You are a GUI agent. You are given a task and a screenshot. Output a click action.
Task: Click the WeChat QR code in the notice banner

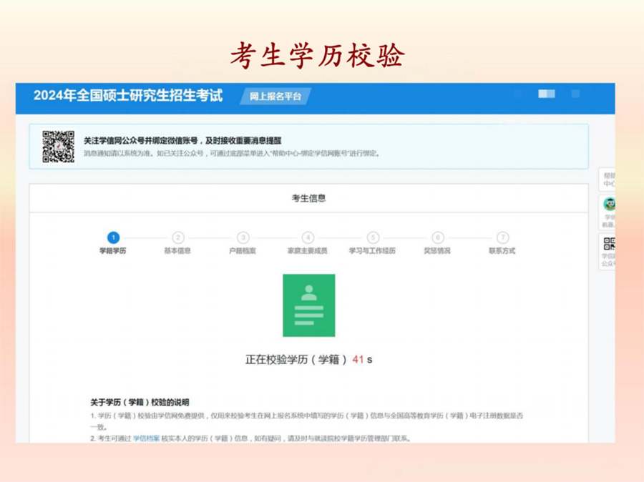pyautogui.click(x=58, y=147)
